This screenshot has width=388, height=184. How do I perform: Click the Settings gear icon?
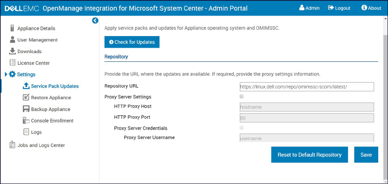[x=12, y=74]
